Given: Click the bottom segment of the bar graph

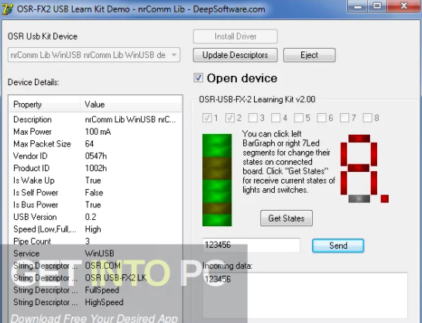Looking at the screenshot, I should pyautogui.click(x=217, y=220).
